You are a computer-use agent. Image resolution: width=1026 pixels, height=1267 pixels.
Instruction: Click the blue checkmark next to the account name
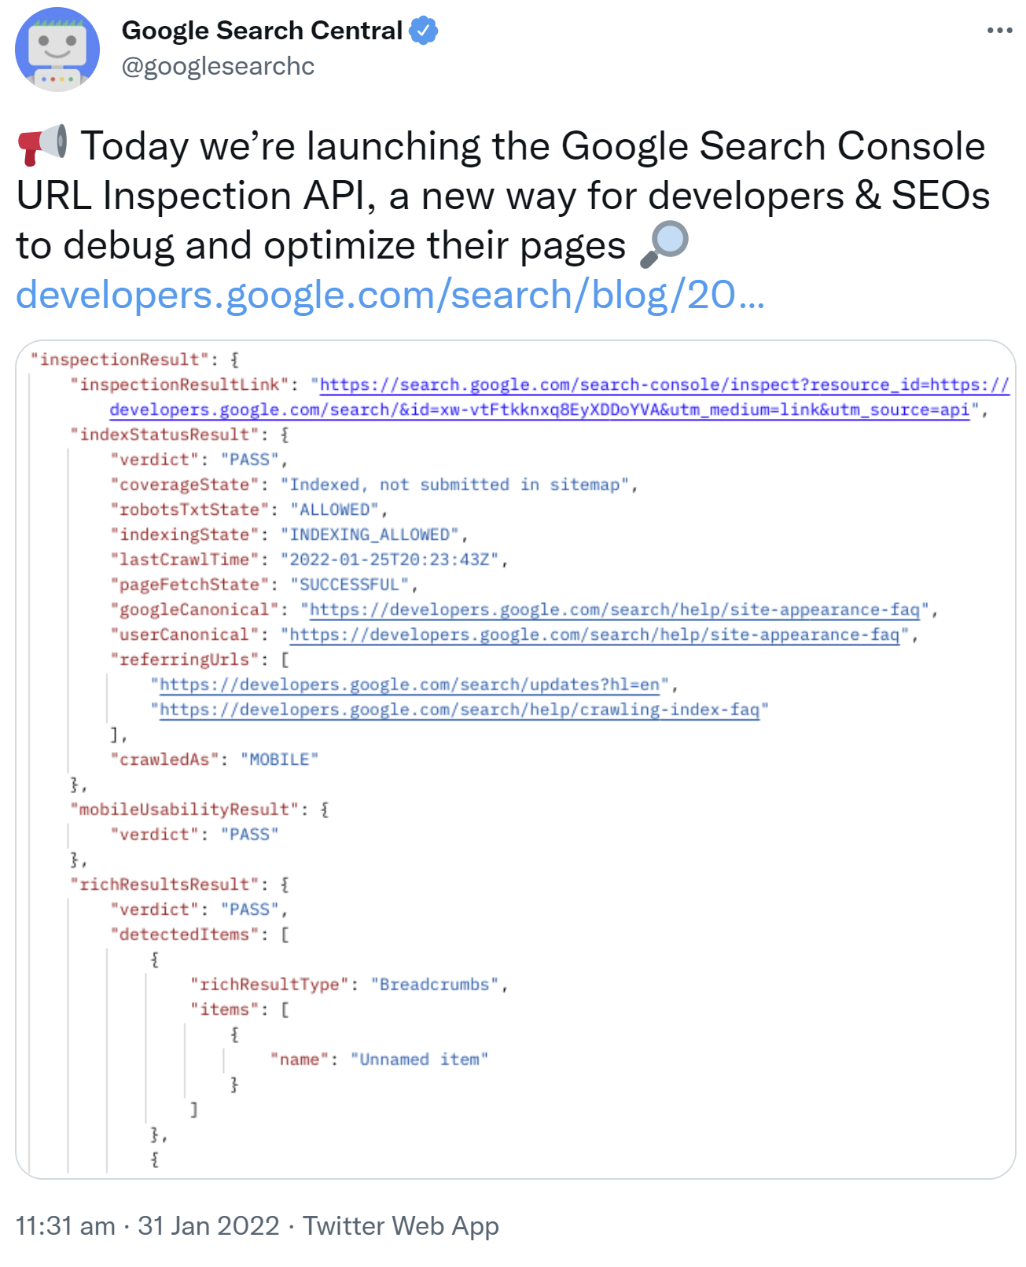click(x=425, y=30)
